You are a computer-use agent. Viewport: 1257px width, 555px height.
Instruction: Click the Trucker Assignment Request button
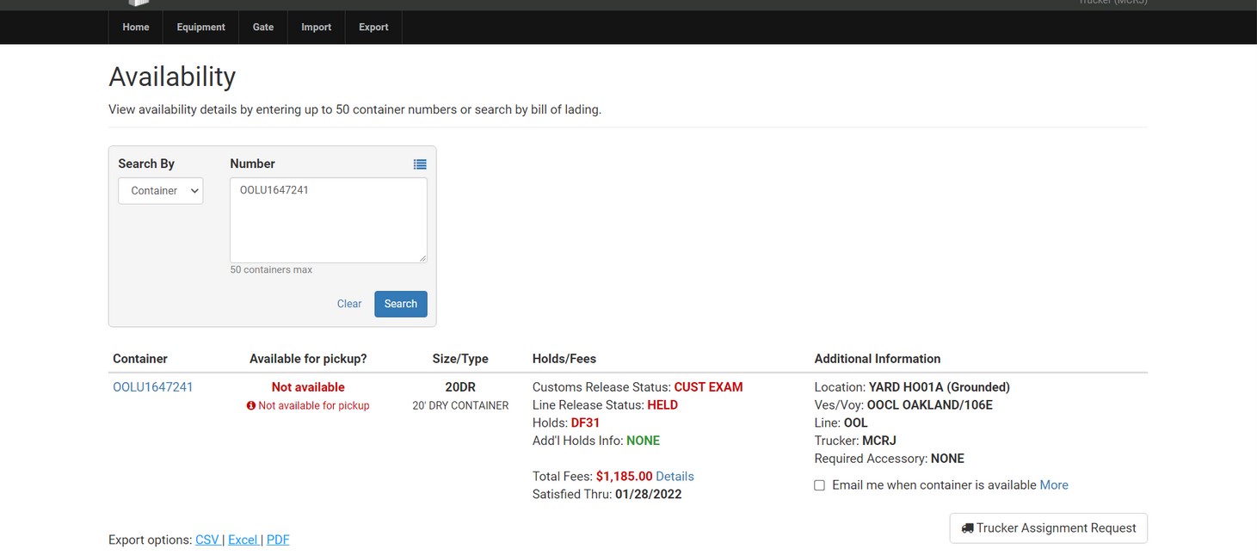click(x=1048, y=528)
